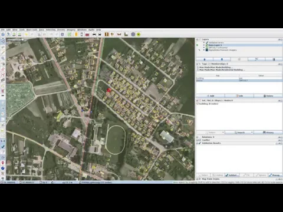The image size is (283, 212).
Task: Click the bus preset icon in toolbar
Action: pos(100,34)
